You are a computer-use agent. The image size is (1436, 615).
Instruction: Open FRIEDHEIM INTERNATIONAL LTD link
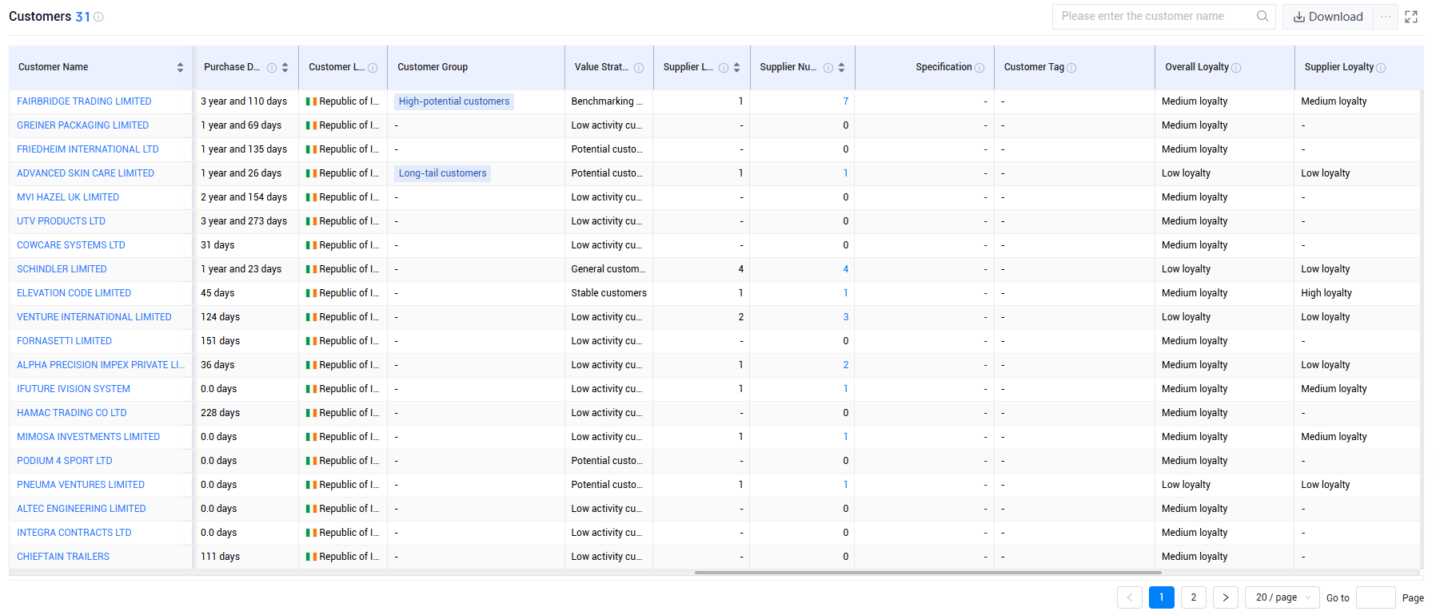(88, 149)
